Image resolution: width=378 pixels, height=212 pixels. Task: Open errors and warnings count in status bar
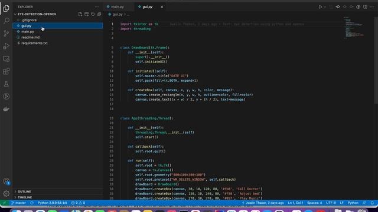78,203
